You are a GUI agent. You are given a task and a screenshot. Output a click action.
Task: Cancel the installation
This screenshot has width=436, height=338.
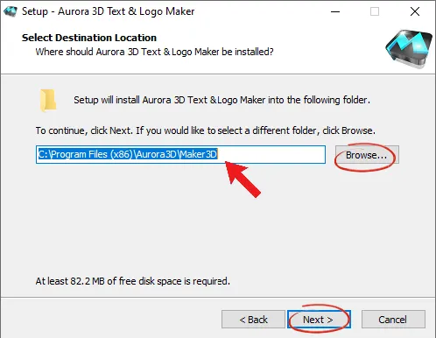393,320
